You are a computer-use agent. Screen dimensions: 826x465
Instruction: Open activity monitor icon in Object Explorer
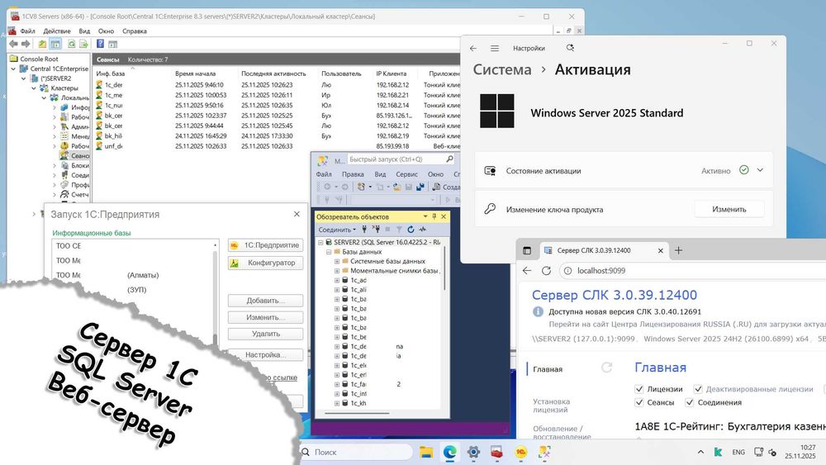[422, 229]
